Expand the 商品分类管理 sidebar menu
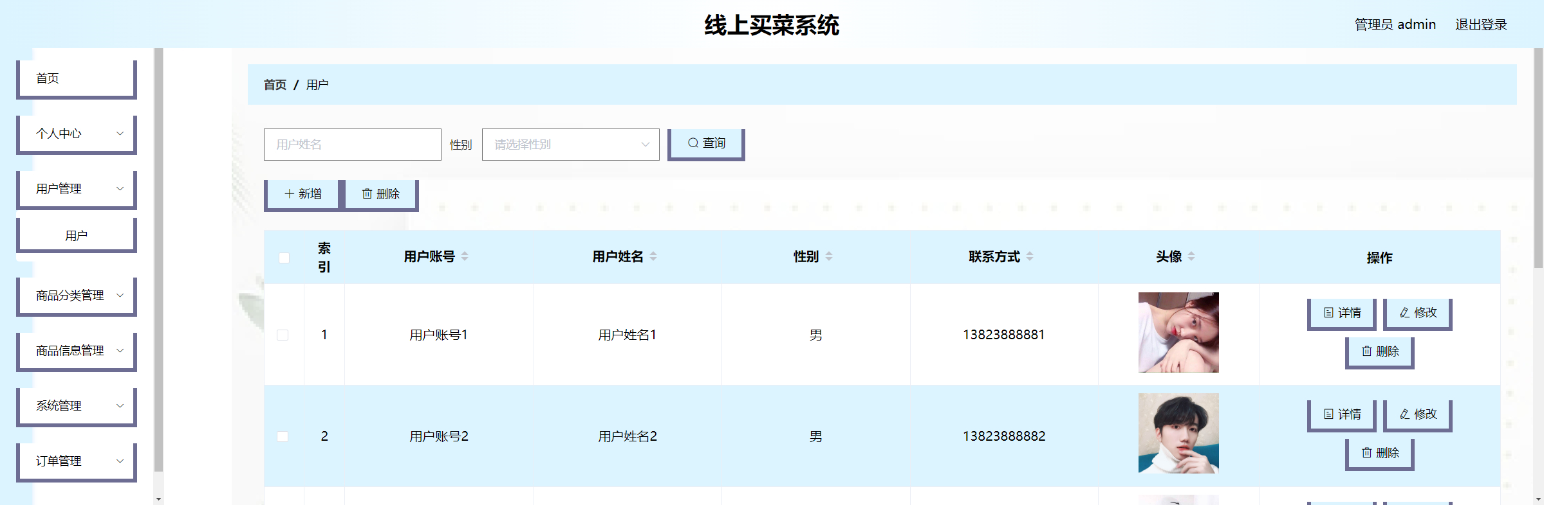The image size is (1544, 505). (77, 296)
